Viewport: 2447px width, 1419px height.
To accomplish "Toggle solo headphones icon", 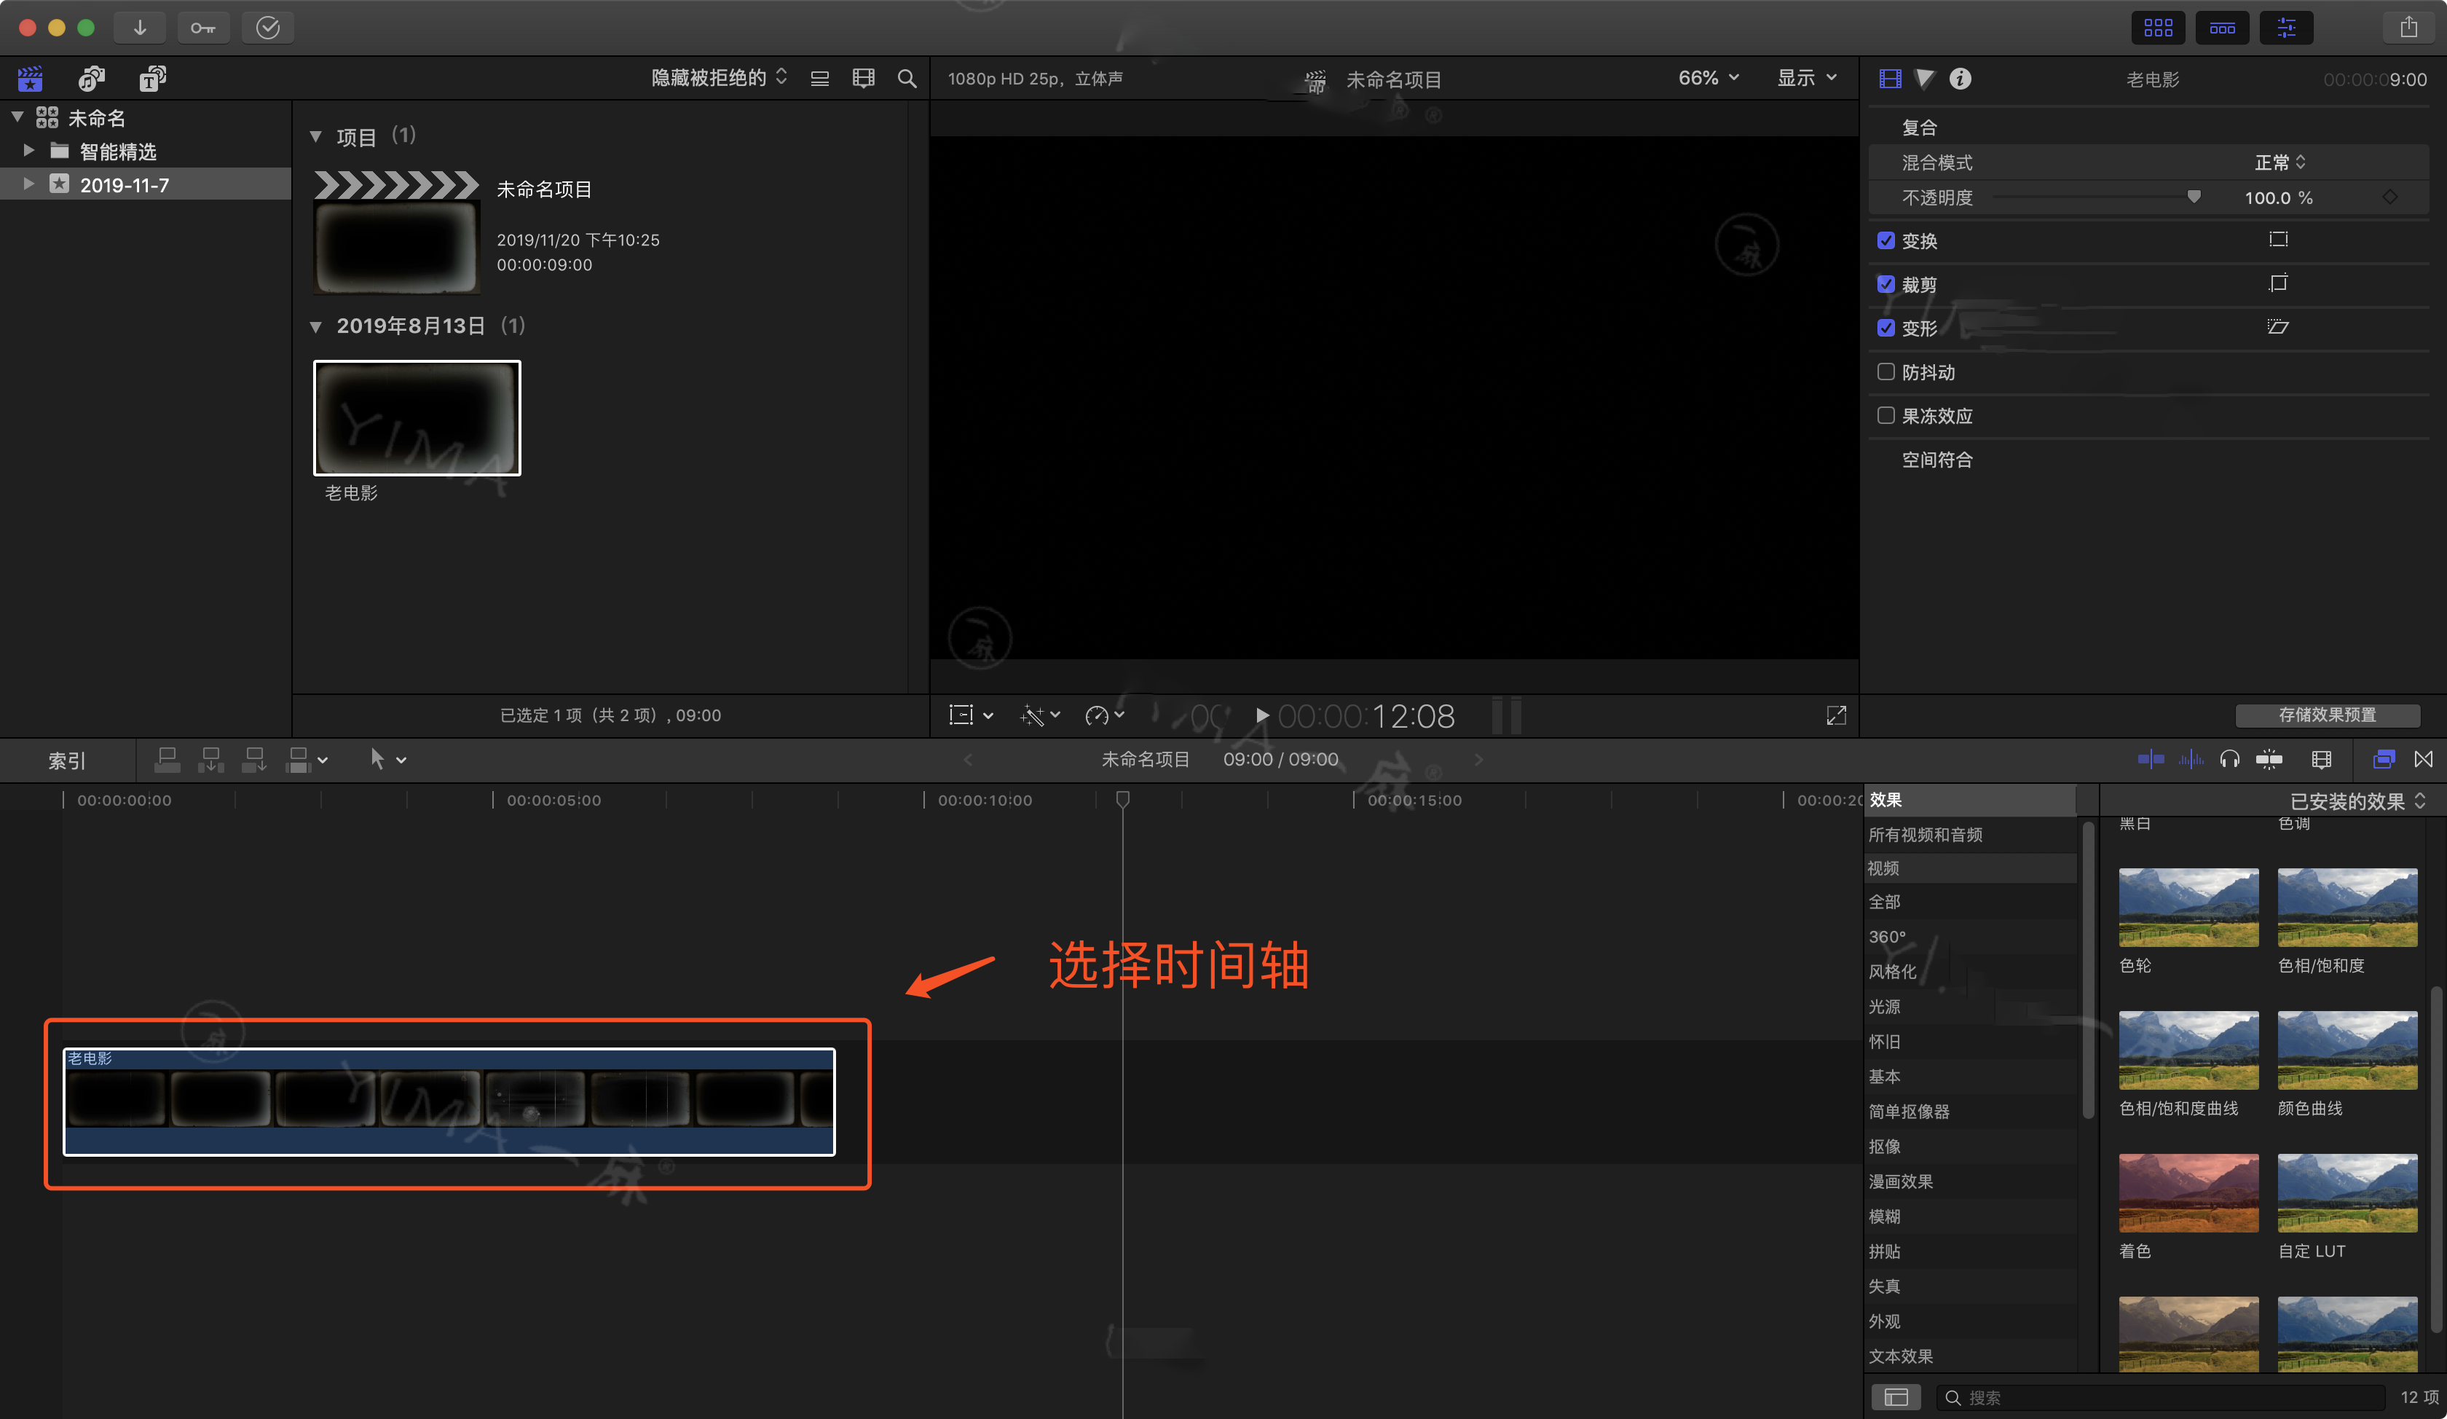I will click(2229, 760).
